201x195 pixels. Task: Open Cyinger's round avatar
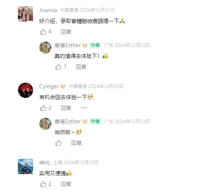point(26,90)
